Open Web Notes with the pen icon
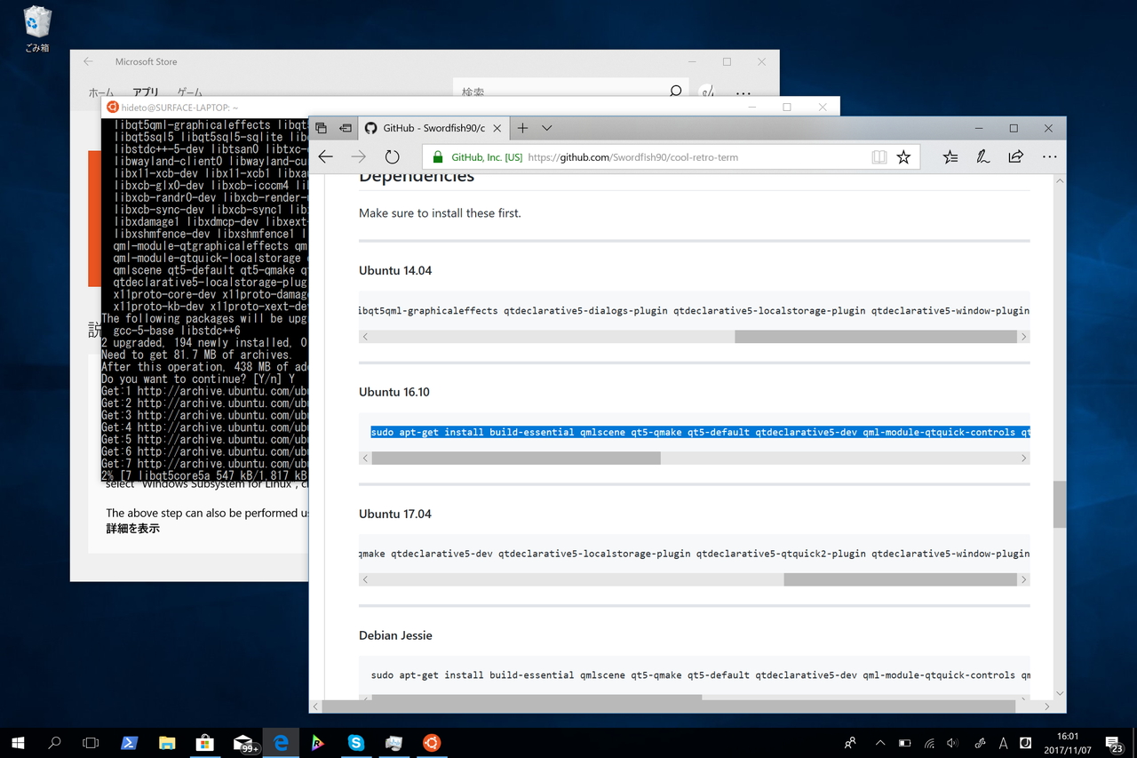 click(982, 156)
